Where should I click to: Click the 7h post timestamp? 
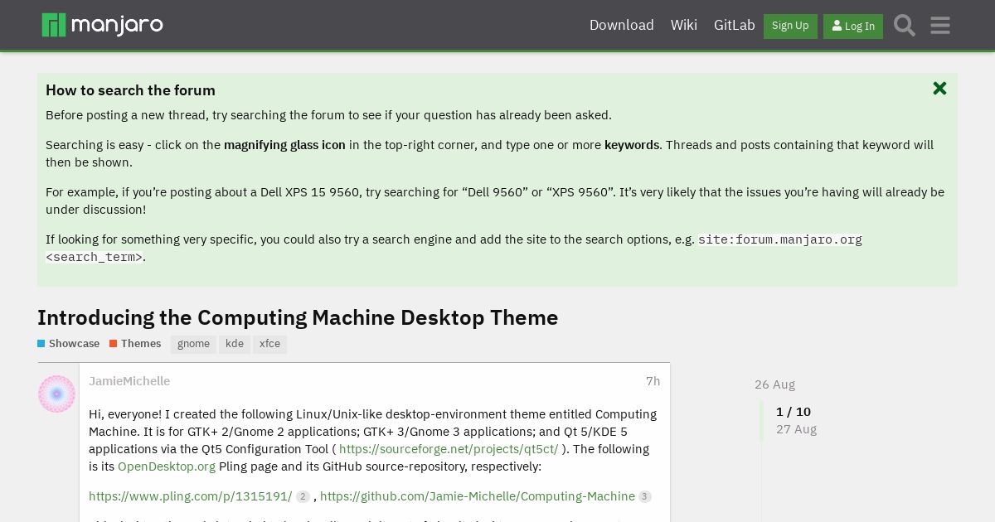[653, 381]
